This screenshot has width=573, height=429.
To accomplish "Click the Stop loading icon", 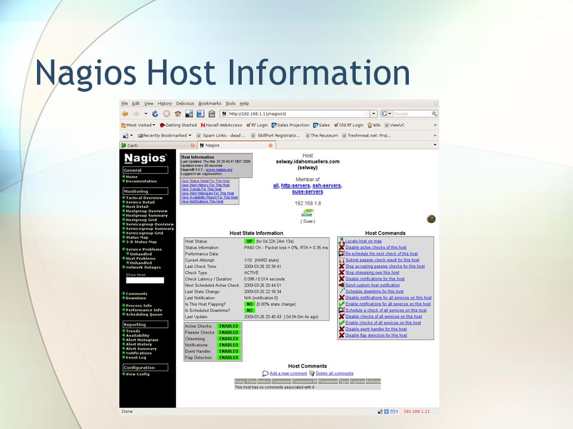I will pyautogui.click(x=167, y=114).
